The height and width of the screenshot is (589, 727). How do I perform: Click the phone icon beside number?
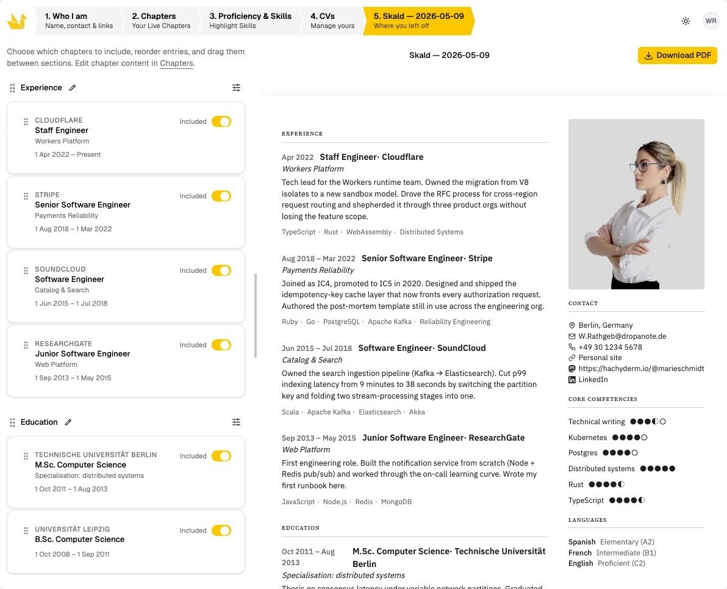click(571, 347)
